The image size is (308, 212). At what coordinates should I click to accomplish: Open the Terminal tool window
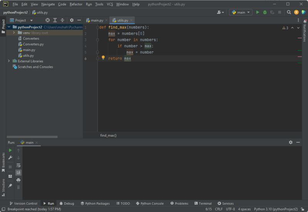click(203, 204)
